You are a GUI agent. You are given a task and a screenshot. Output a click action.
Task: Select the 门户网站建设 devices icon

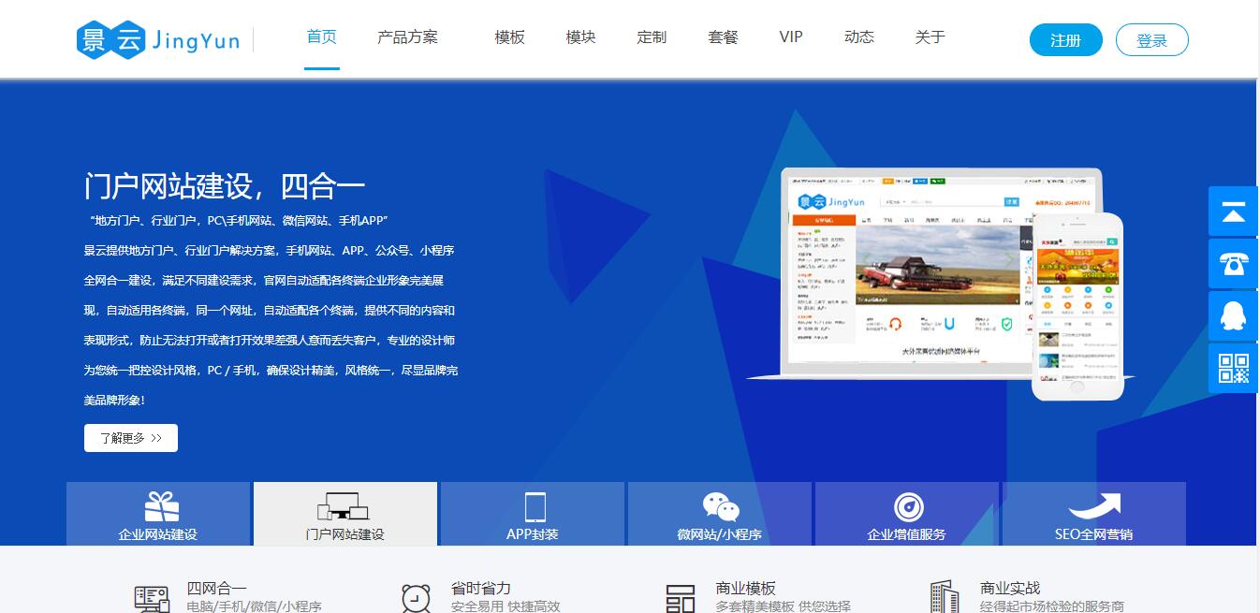click(x=344, y=506)
